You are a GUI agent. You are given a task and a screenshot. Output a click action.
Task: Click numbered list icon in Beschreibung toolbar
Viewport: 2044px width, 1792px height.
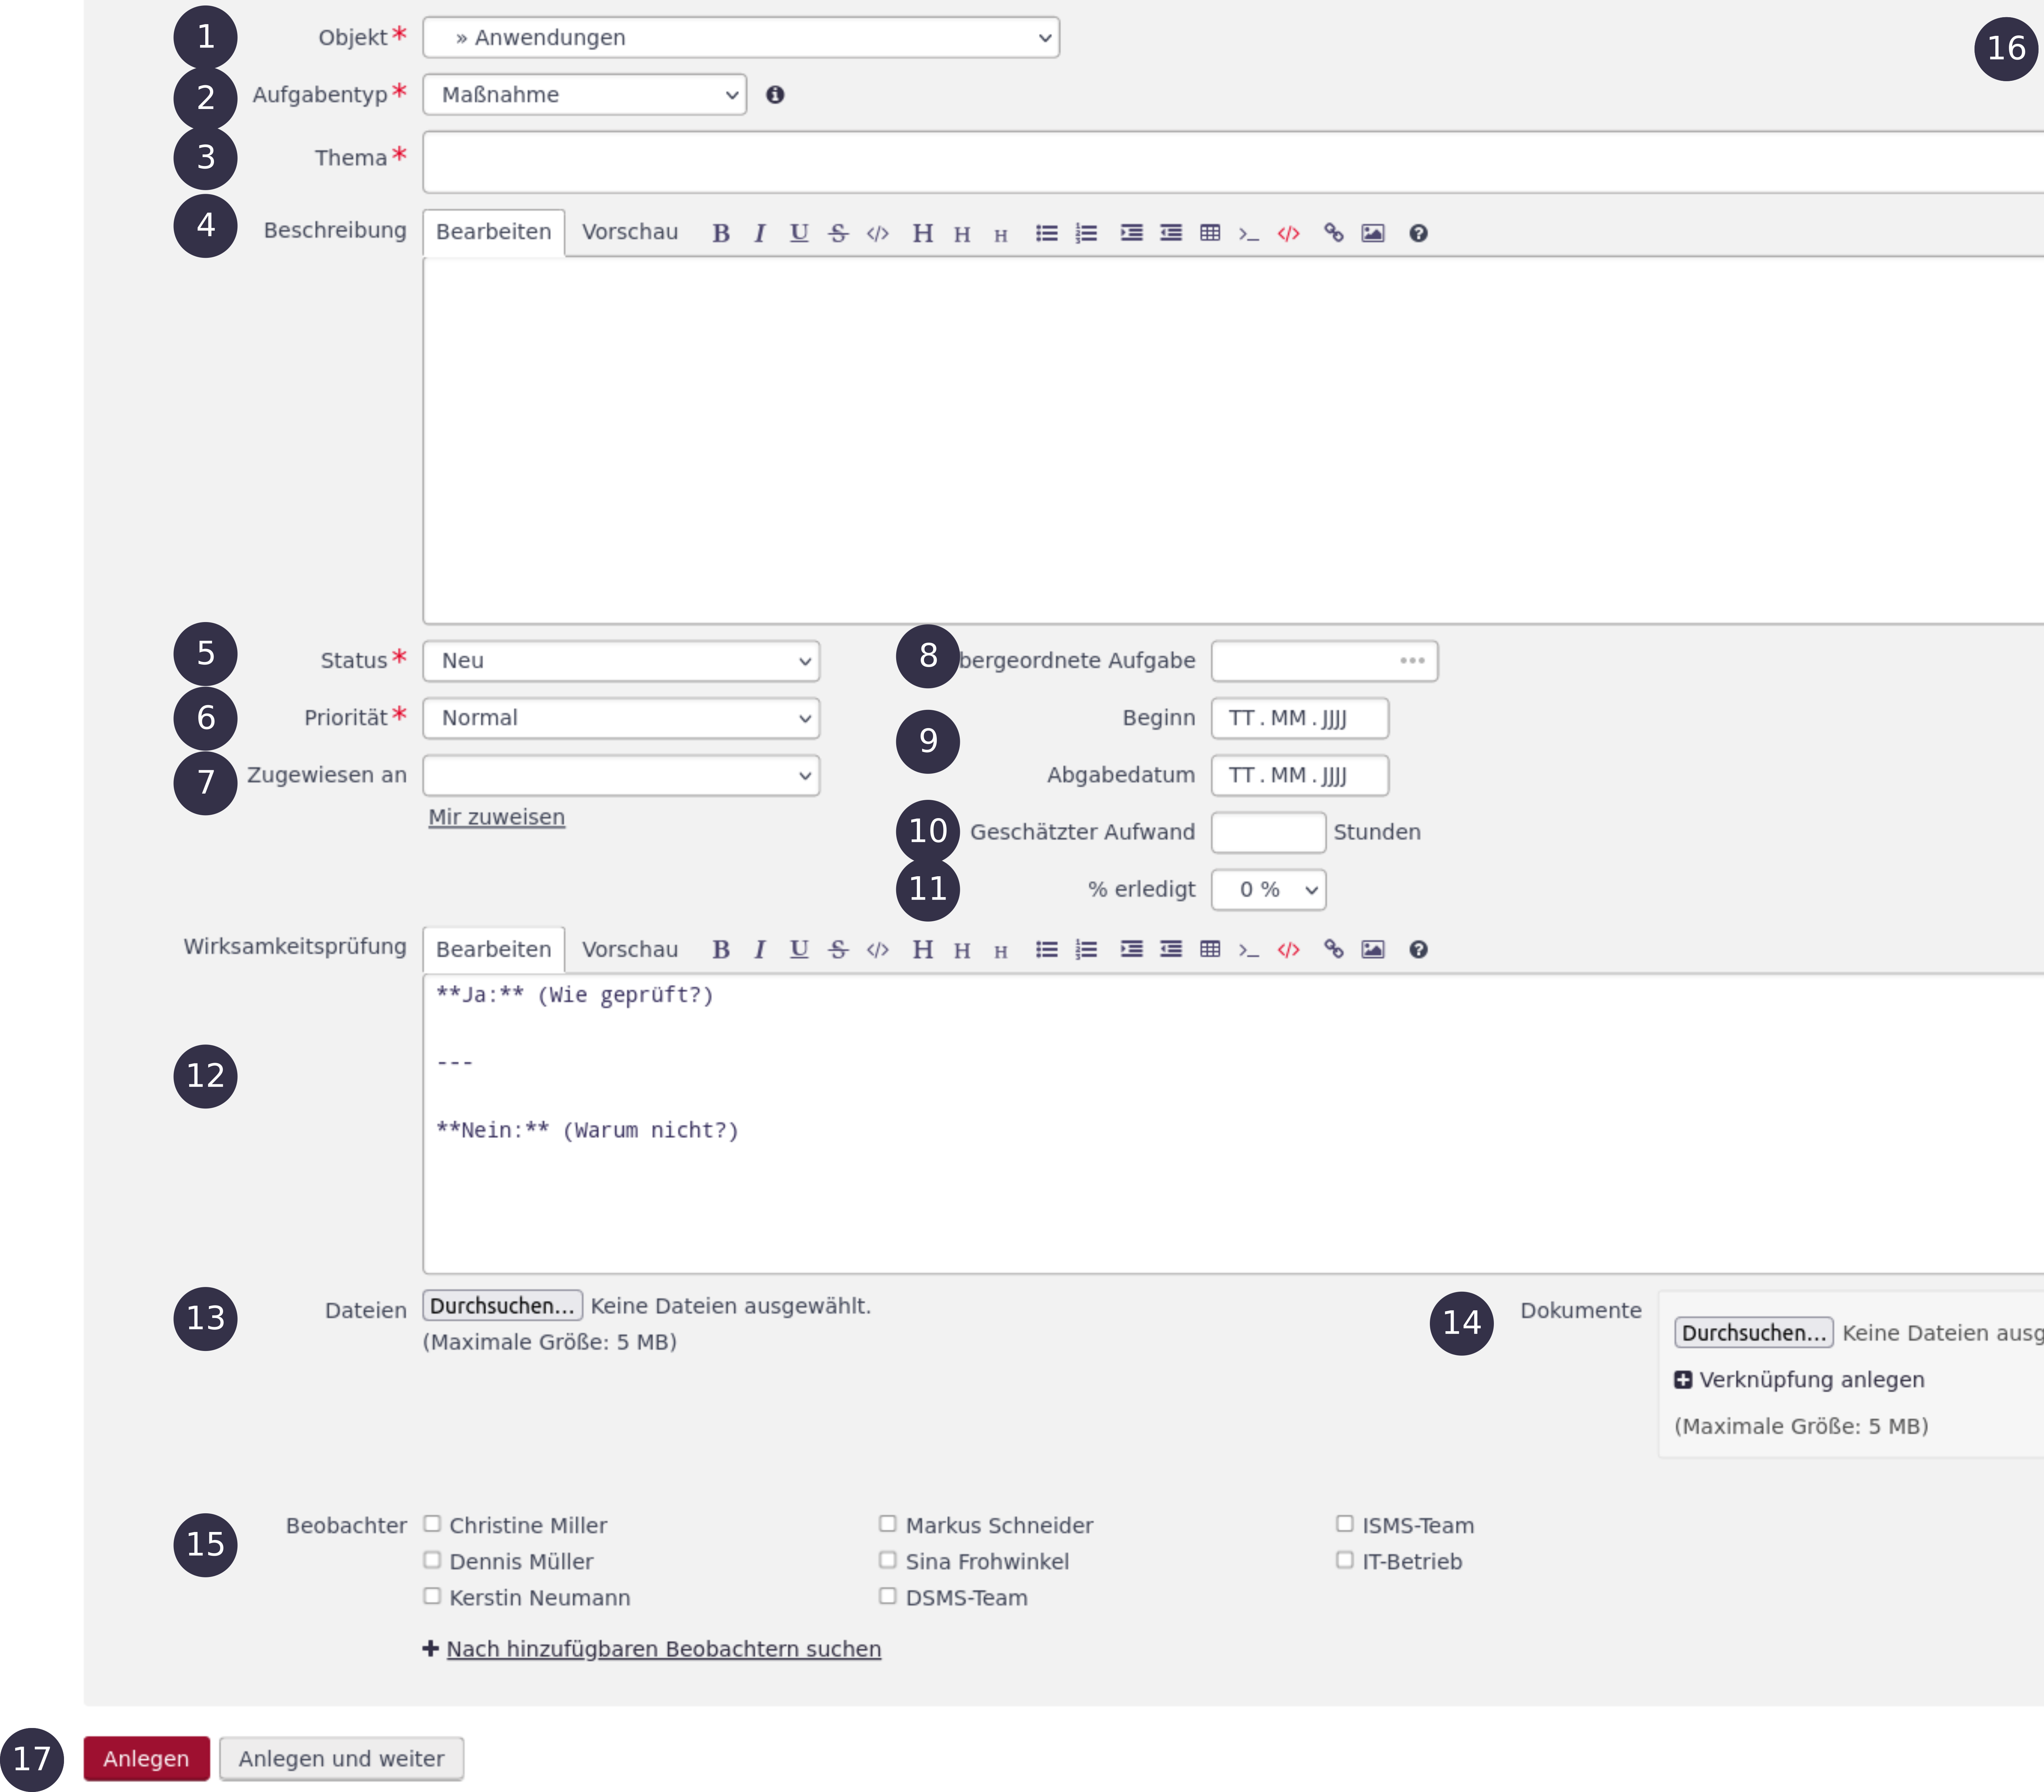pyautogui.click(x=1086, y=233)
